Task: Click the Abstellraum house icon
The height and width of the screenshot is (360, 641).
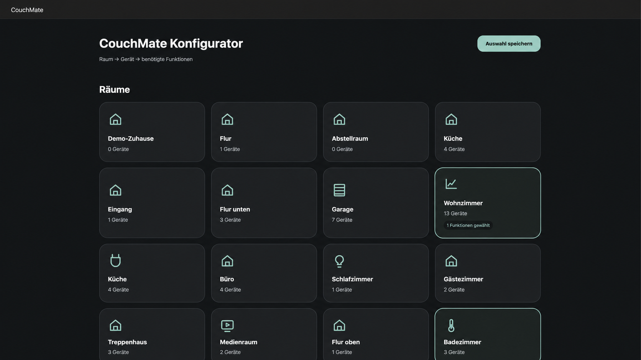Action: click(x=339, y=119)
